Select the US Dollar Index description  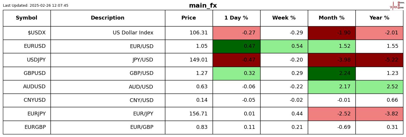[133, 33]
